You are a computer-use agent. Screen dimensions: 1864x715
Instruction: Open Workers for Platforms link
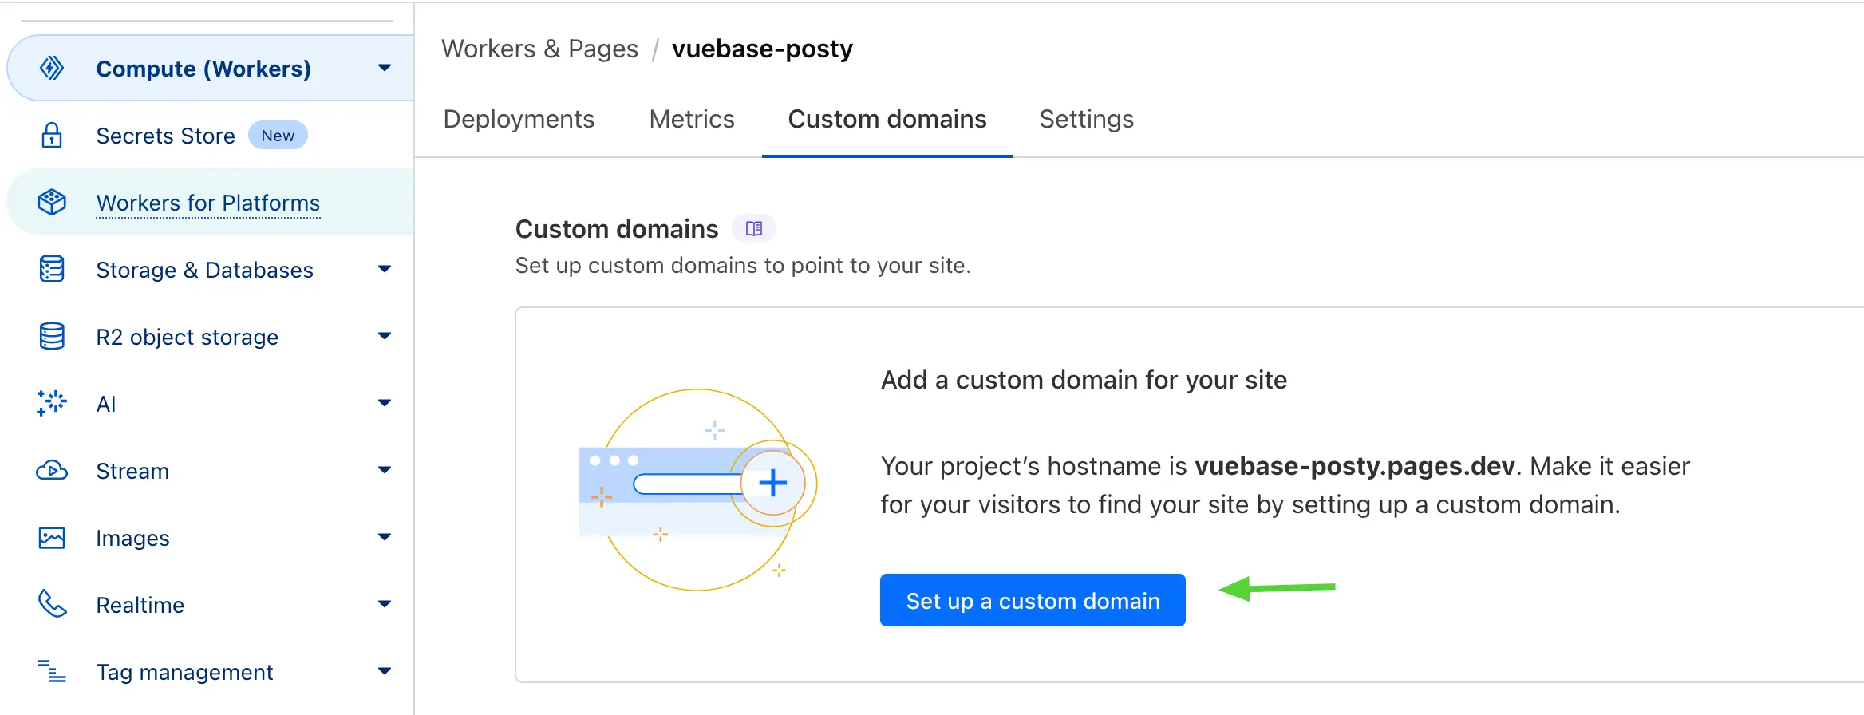click(208, 203)
